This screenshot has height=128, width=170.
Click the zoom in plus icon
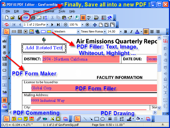tap(87, 25)
